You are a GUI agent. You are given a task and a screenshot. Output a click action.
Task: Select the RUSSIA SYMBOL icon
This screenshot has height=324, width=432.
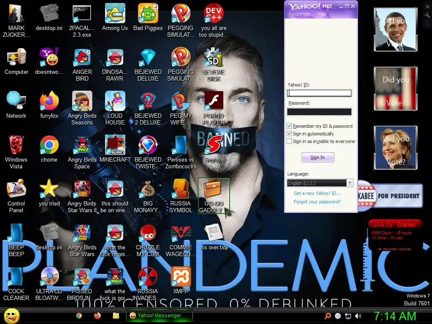[181, 196]
